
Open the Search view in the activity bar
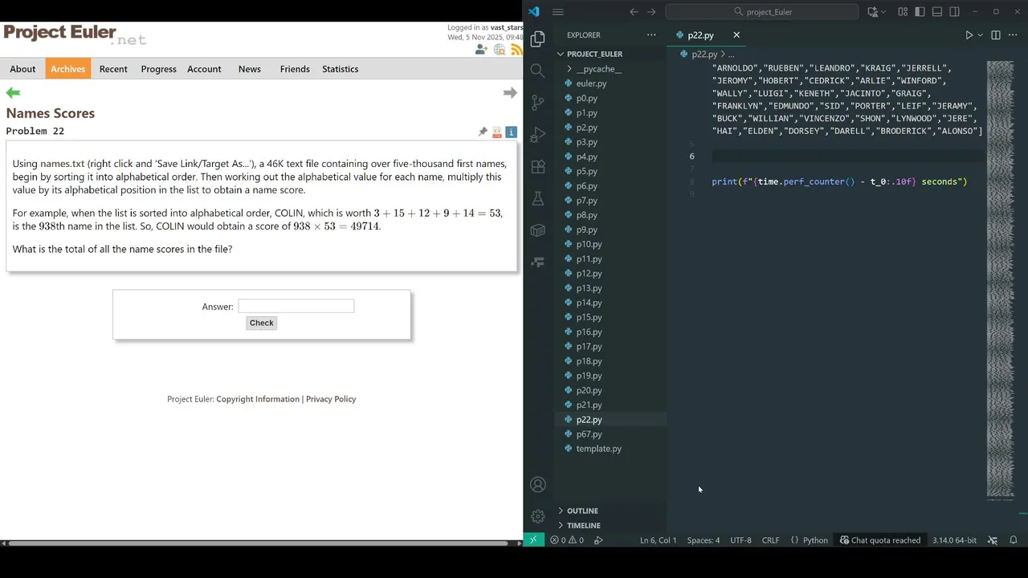click(x=538, y=71)
